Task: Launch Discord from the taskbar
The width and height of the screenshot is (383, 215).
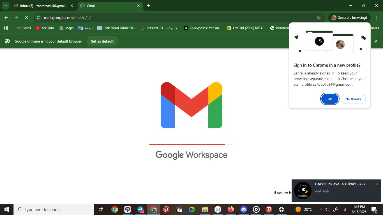Action: click(243, 209)
